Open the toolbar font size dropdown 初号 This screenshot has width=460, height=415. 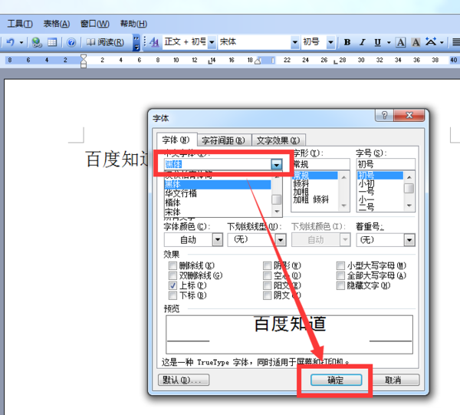point(330,42)
